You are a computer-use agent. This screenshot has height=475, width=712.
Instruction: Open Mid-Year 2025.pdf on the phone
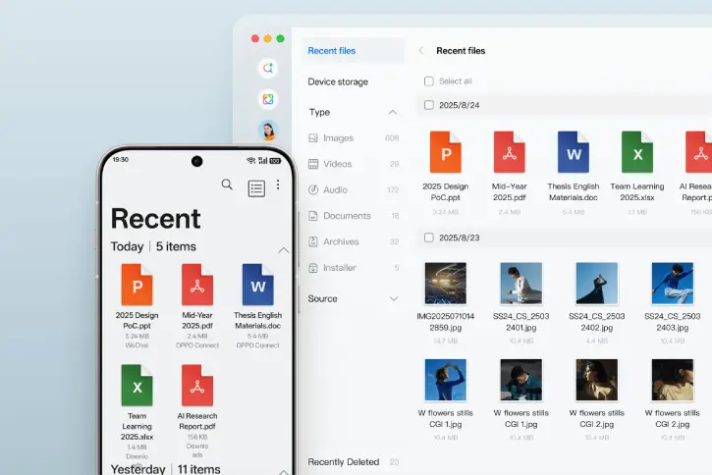pyautogui.click(x=197, y=285)
